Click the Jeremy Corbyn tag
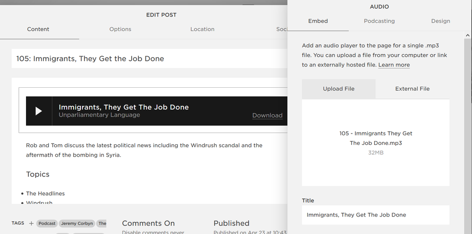 [x=77, y=224]
